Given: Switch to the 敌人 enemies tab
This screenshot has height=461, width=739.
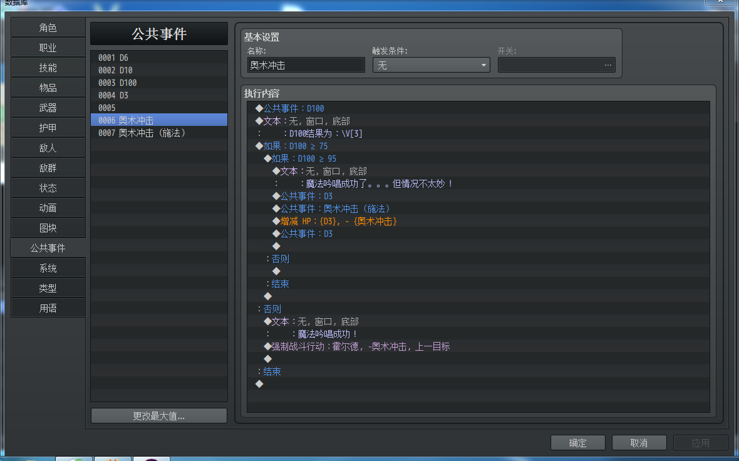Looking at the screenshot, I should (48, 148).
